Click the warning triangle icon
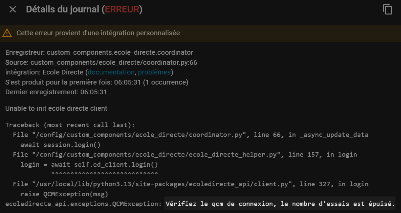 tap(7, 33)
